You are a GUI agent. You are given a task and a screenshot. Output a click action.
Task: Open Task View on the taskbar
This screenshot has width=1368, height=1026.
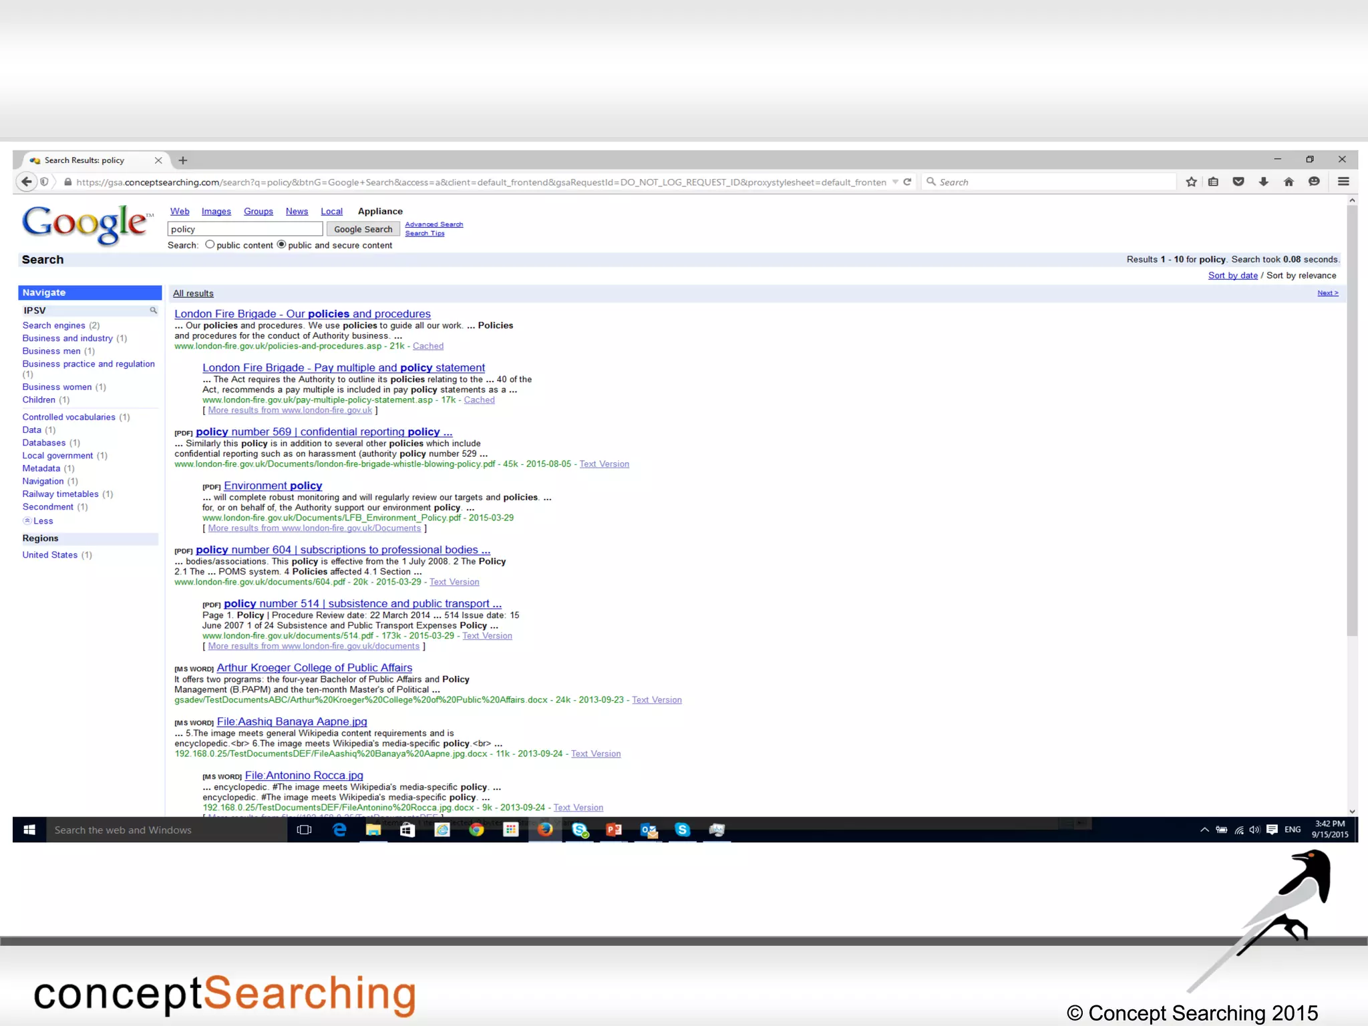pos(304,830)
